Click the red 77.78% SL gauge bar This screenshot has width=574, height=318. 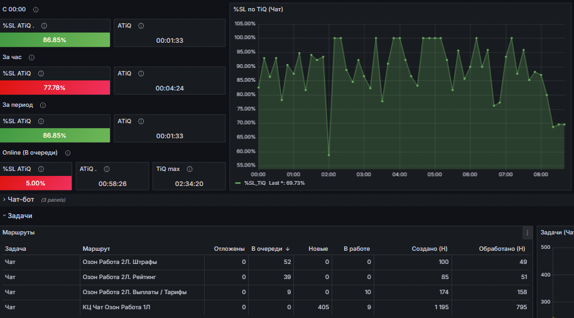click(55, 87)
